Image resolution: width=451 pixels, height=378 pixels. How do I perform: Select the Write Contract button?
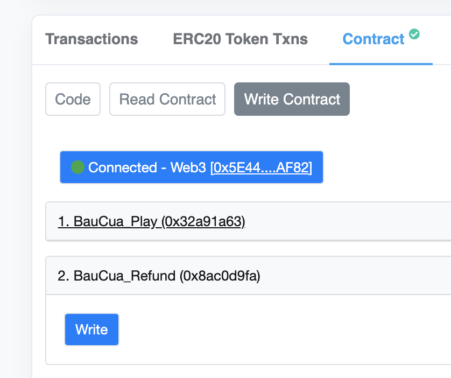pyautogui.click(x=292, y=99)
